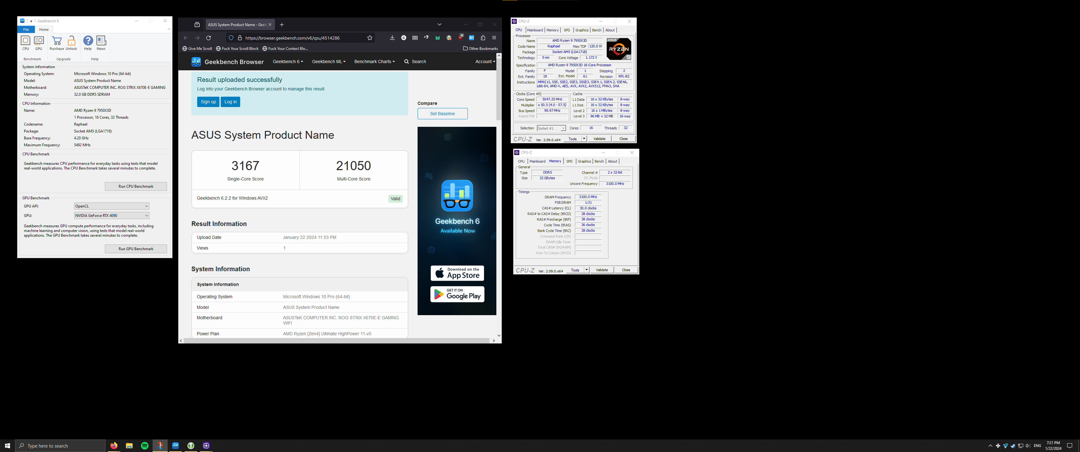The image size is (1080, 452).
Task: Click the padlock site security icon
Action: pos(240,38)
